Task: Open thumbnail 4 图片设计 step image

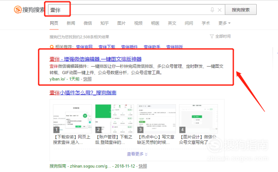Action: (x=198, y=119)
